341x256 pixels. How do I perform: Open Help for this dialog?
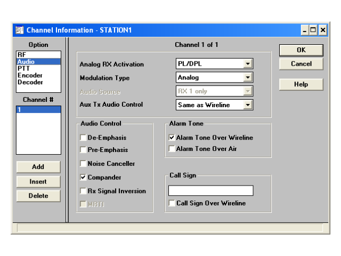click(x=301, y=84)
